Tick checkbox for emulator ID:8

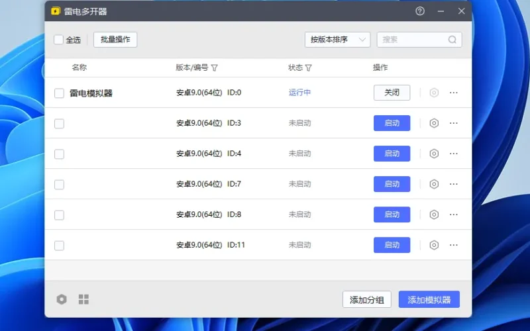click(59, 215)
